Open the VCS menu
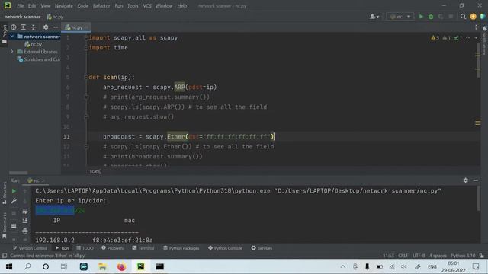The height and width of the screenshot is (274, 488). click(147, 6)
